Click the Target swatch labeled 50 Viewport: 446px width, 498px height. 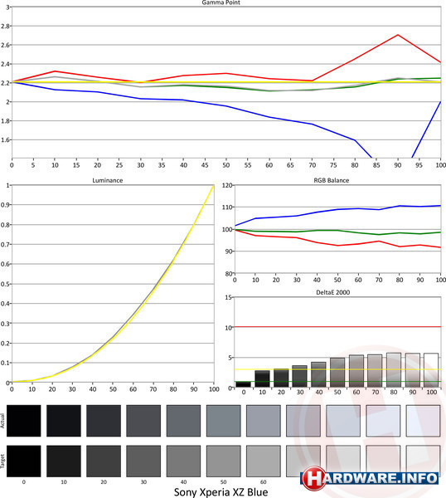(x=223, y=461)
